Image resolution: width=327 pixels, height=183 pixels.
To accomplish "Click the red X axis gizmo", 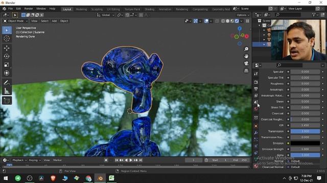I will pos(247,36).
